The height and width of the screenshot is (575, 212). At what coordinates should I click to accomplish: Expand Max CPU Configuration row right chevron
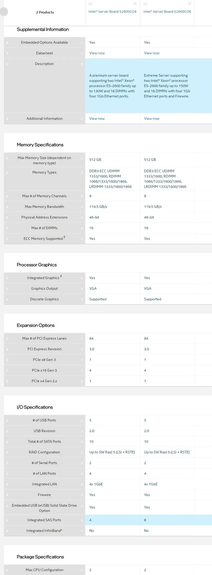[x=82, y=570]
